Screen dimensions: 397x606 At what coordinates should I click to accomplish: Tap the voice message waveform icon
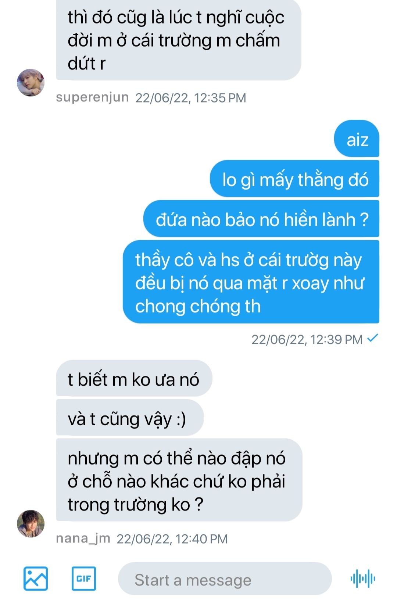tap(363, 579)
